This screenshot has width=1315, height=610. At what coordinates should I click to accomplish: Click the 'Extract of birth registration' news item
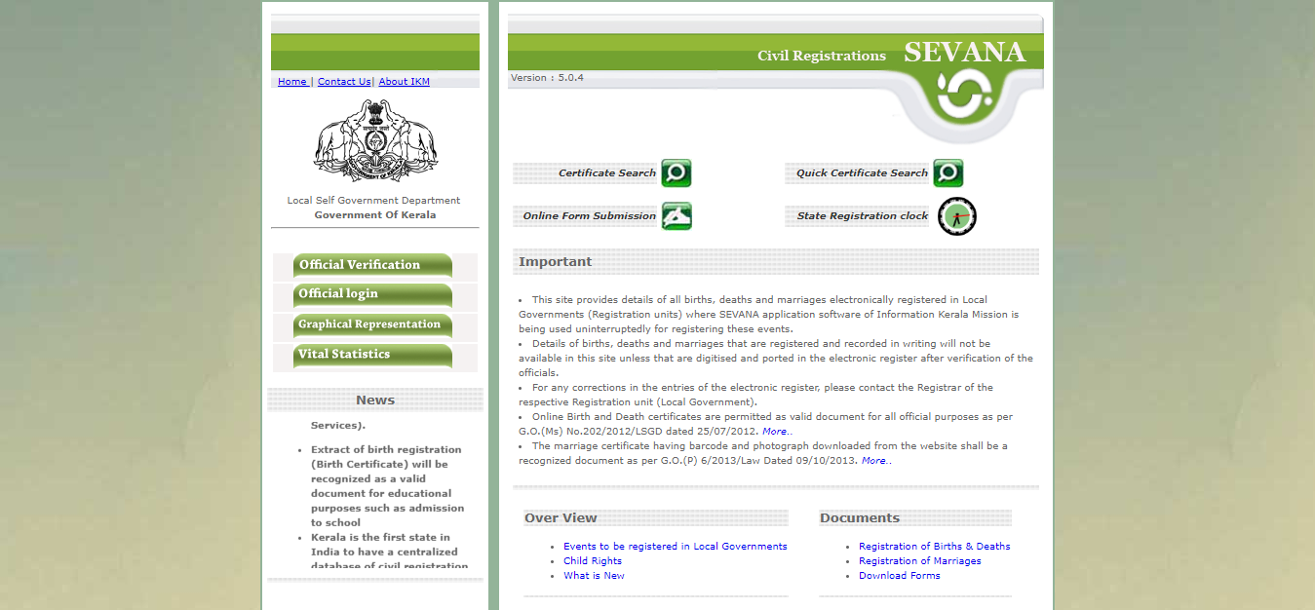pyautogui.click(x=388, y=486)
